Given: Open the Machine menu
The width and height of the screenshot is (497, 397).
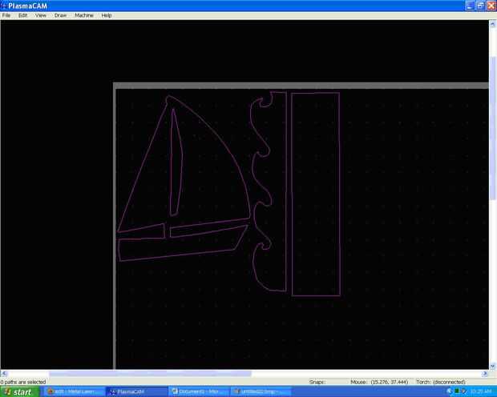Looking at the screenshot, I should pos(84,15).
